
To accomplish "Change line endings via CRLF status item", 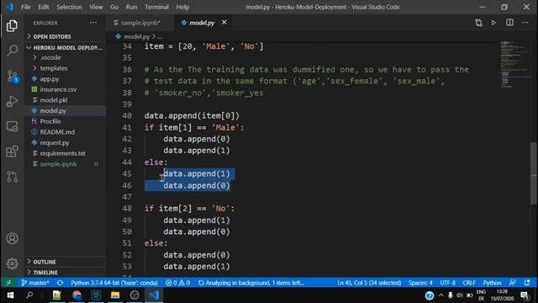I will (x=469, y=283).
